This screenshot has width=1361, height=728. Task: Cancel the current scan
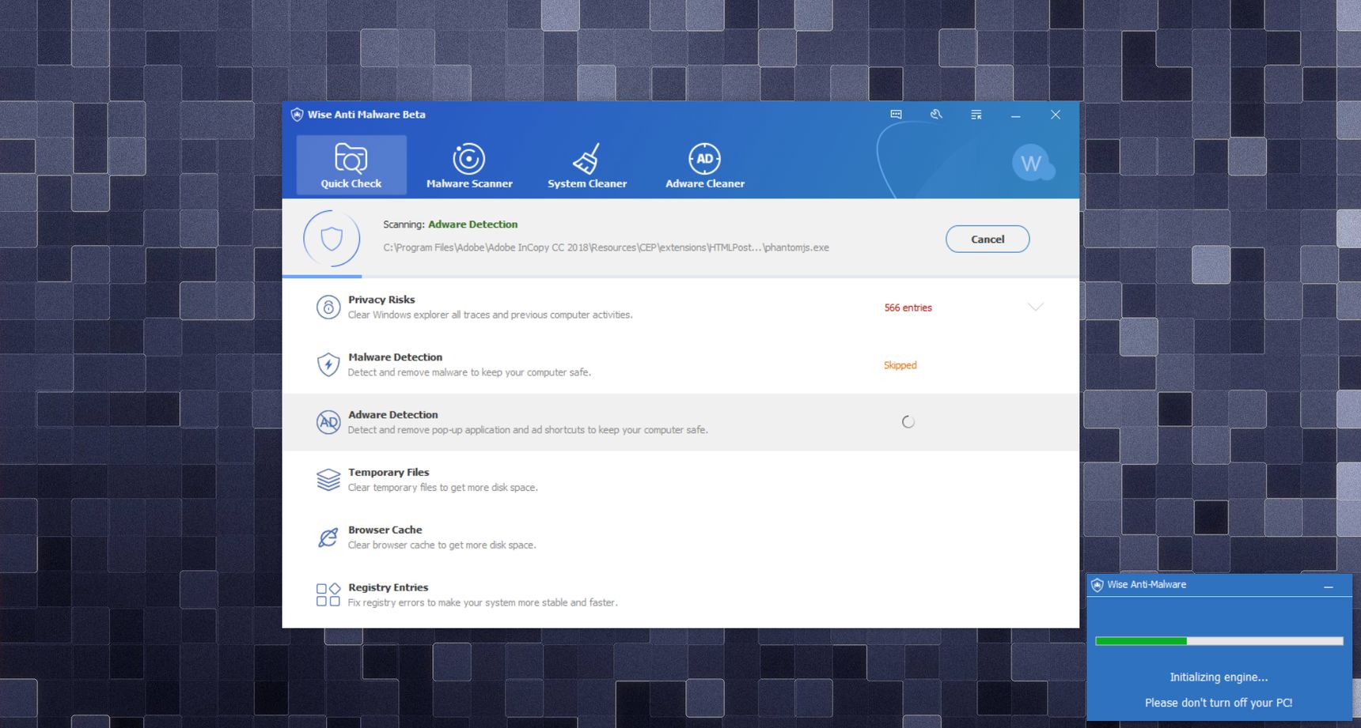[988, 239]
